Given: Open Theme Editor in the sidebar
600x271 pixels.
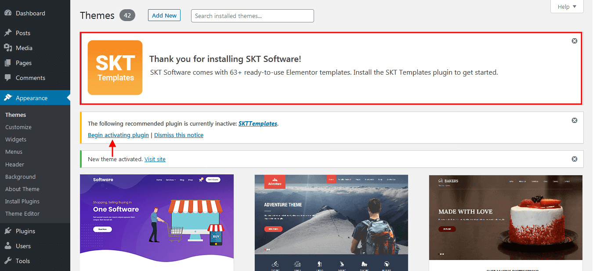Looking at the screenshot, I should click(22, 213).
